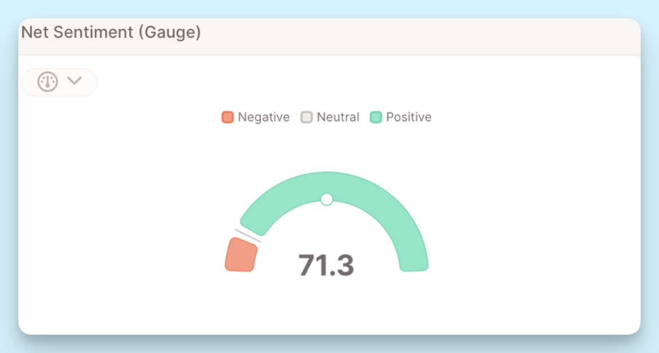This screenshot has height=353, width=659.
Task: Click the 71.3 value label
Action: (327, 264)
